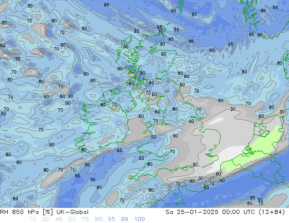Select legend value 75 in color scale
The image size is (289, 223).
(85, 219)
